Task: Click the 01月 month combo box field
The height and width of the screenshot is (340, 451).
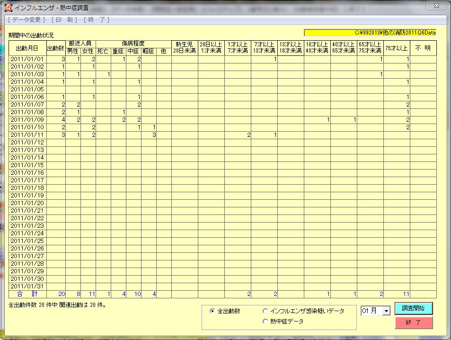Action: tap(371, 311)
